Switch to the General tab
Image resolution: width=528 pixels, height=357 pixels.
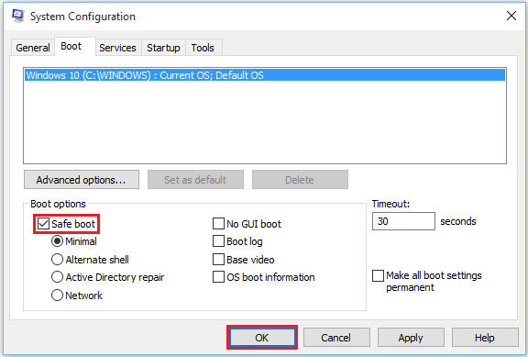tap(33, 48)
